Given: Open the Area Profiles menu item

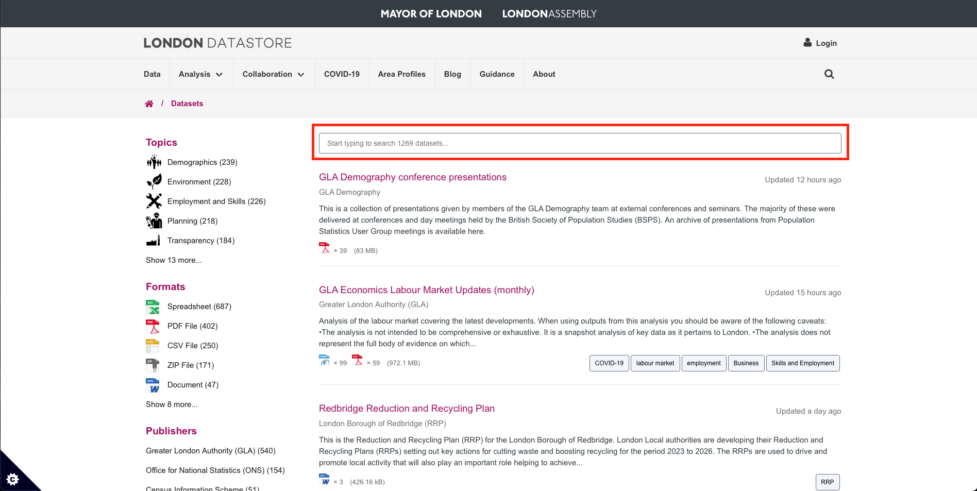Looking at the screenshot, I should [x=401, y=74].
